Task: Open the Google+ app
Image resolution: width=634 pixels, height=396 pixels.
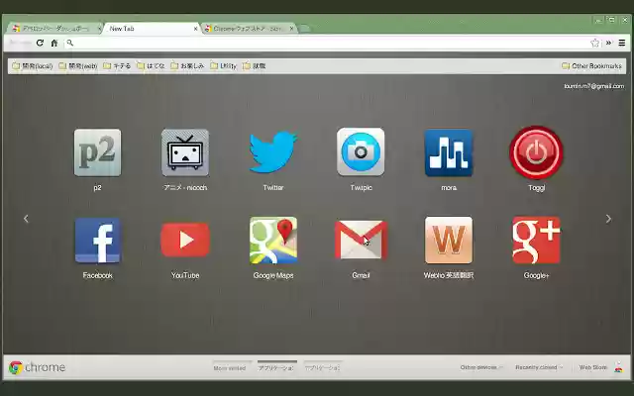Action: pos(537,240)
